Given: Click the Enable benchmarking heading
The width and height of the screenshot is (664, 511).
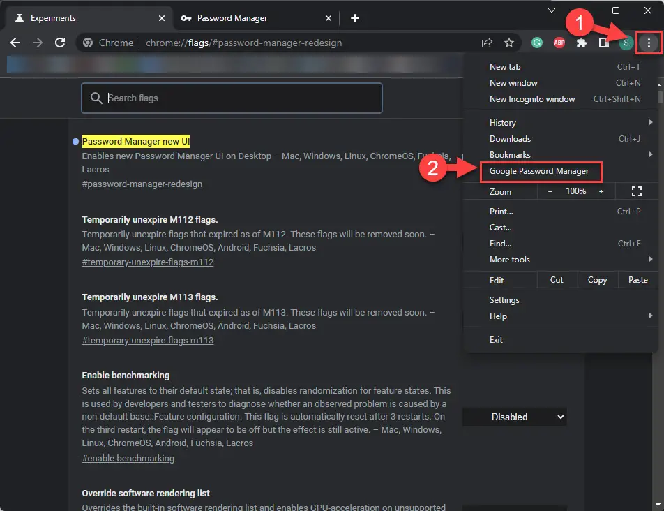Looking at the screenshot, I should tap(126, 376).
